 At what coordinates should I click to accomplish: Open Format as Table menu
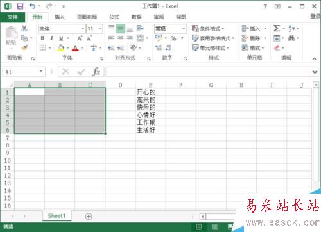coord(213,38)
